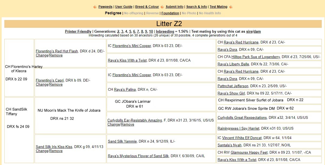Open the Printer Friendly version
325x165 pixels.
pos(78,32)
